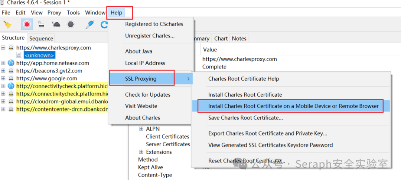Select the Content-Type row

(155, 175)
